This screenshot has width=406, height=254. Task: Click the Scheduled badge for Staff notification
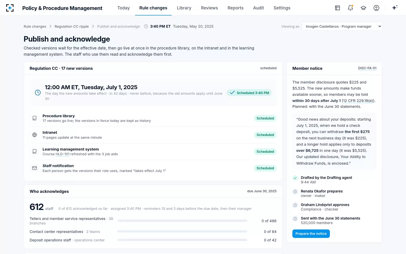click(x=265, y=168)
